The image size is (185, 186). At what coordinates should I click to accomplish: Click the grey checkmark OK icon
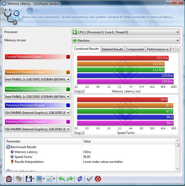pyautogui.click(x=90, y=179)
